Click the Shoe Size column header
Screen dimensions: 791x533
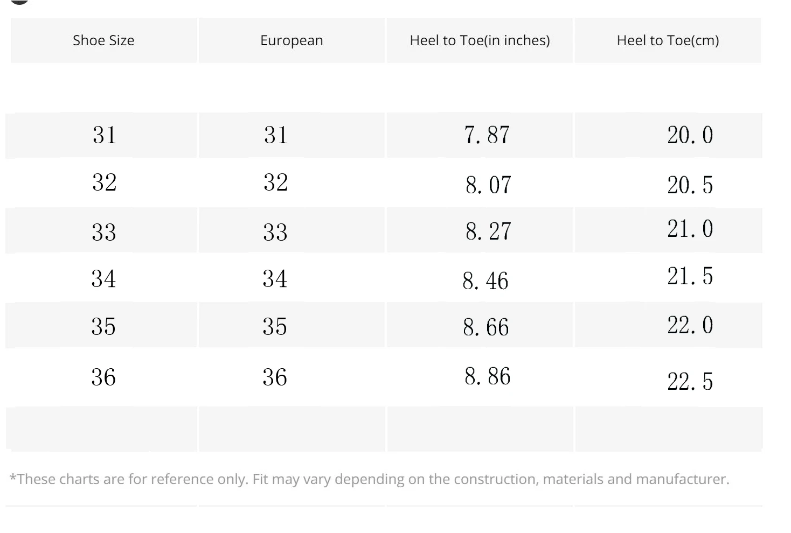(103, 40)
